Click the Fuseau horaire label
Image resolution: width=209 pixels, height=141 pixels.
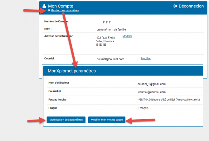[x=57, y=100]
